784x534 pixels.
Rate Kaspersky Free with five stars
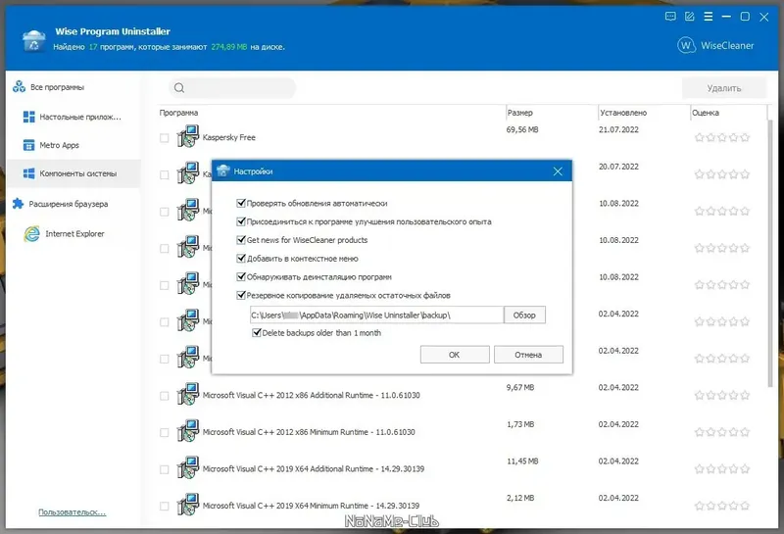pos(745,137)
